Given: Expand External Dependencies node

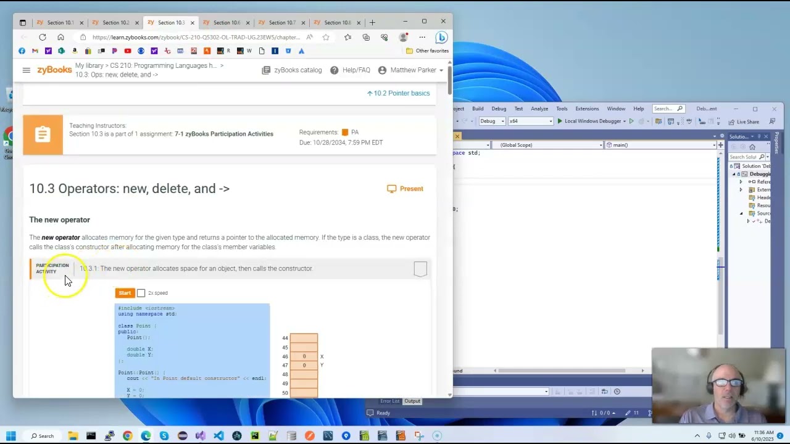Looking at the screenshot, I should pos(741,190).
